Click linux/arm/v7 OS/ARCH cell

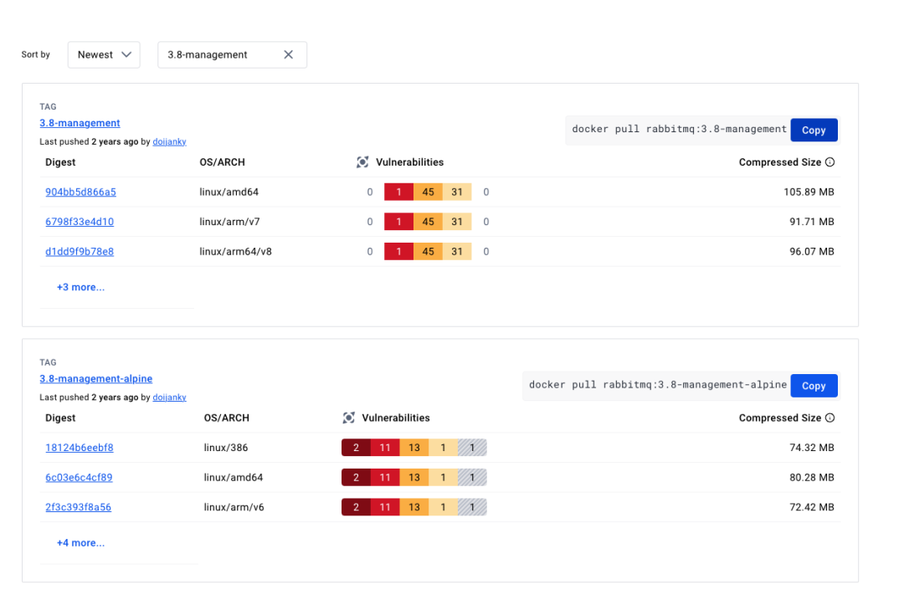(229, 222)
